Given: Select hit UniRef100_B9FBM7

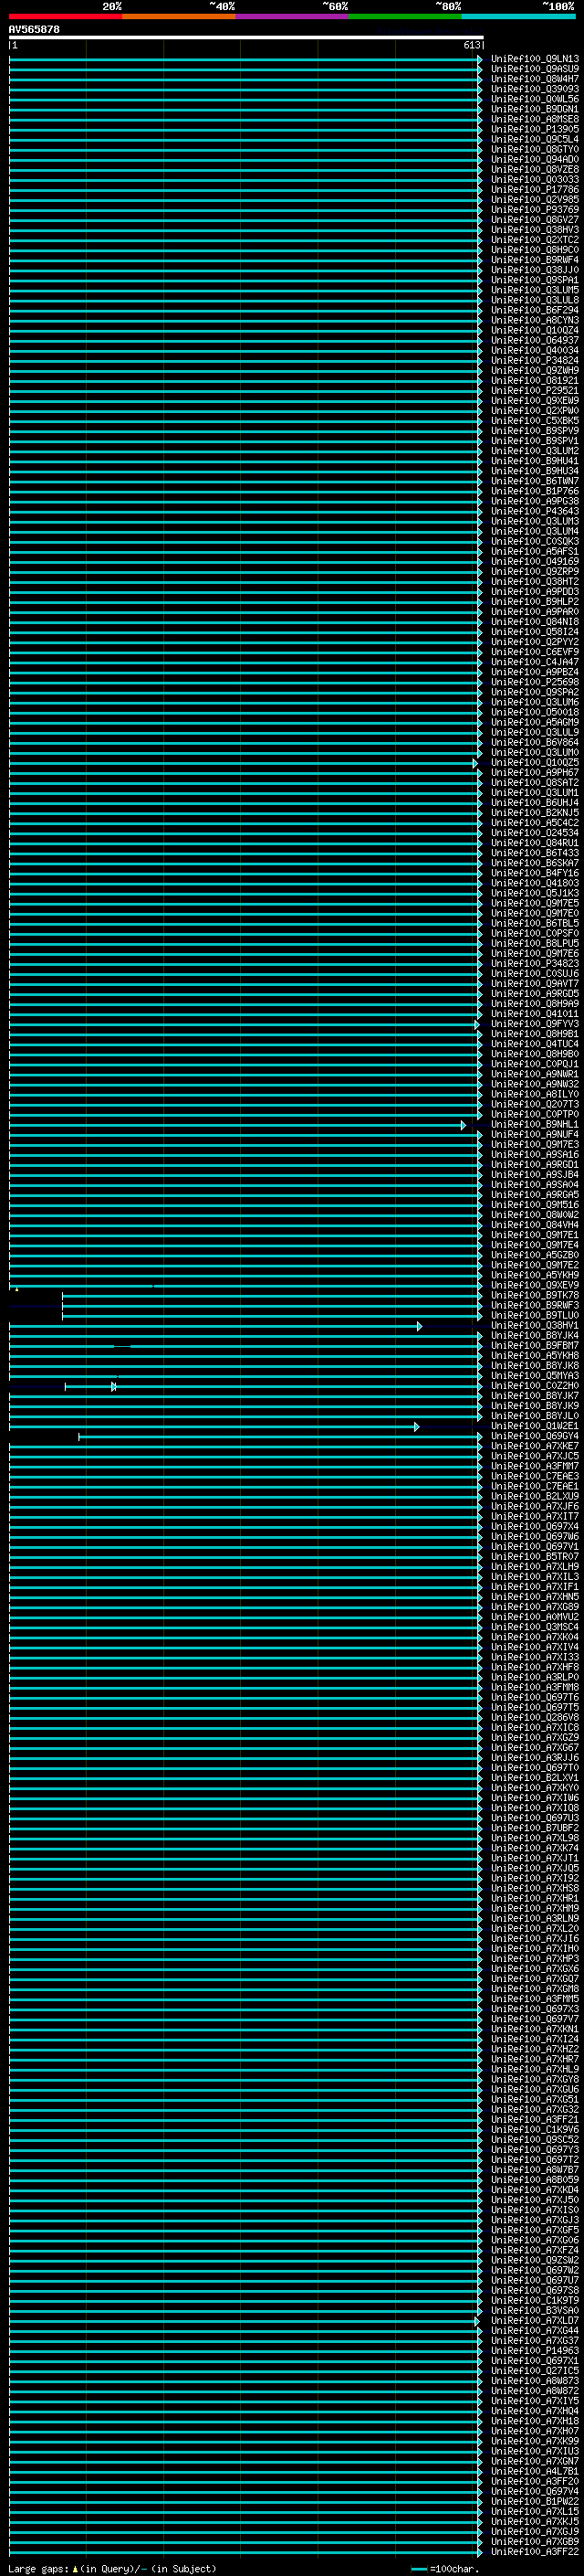Looking at the screenshot, I should 535,1346.
